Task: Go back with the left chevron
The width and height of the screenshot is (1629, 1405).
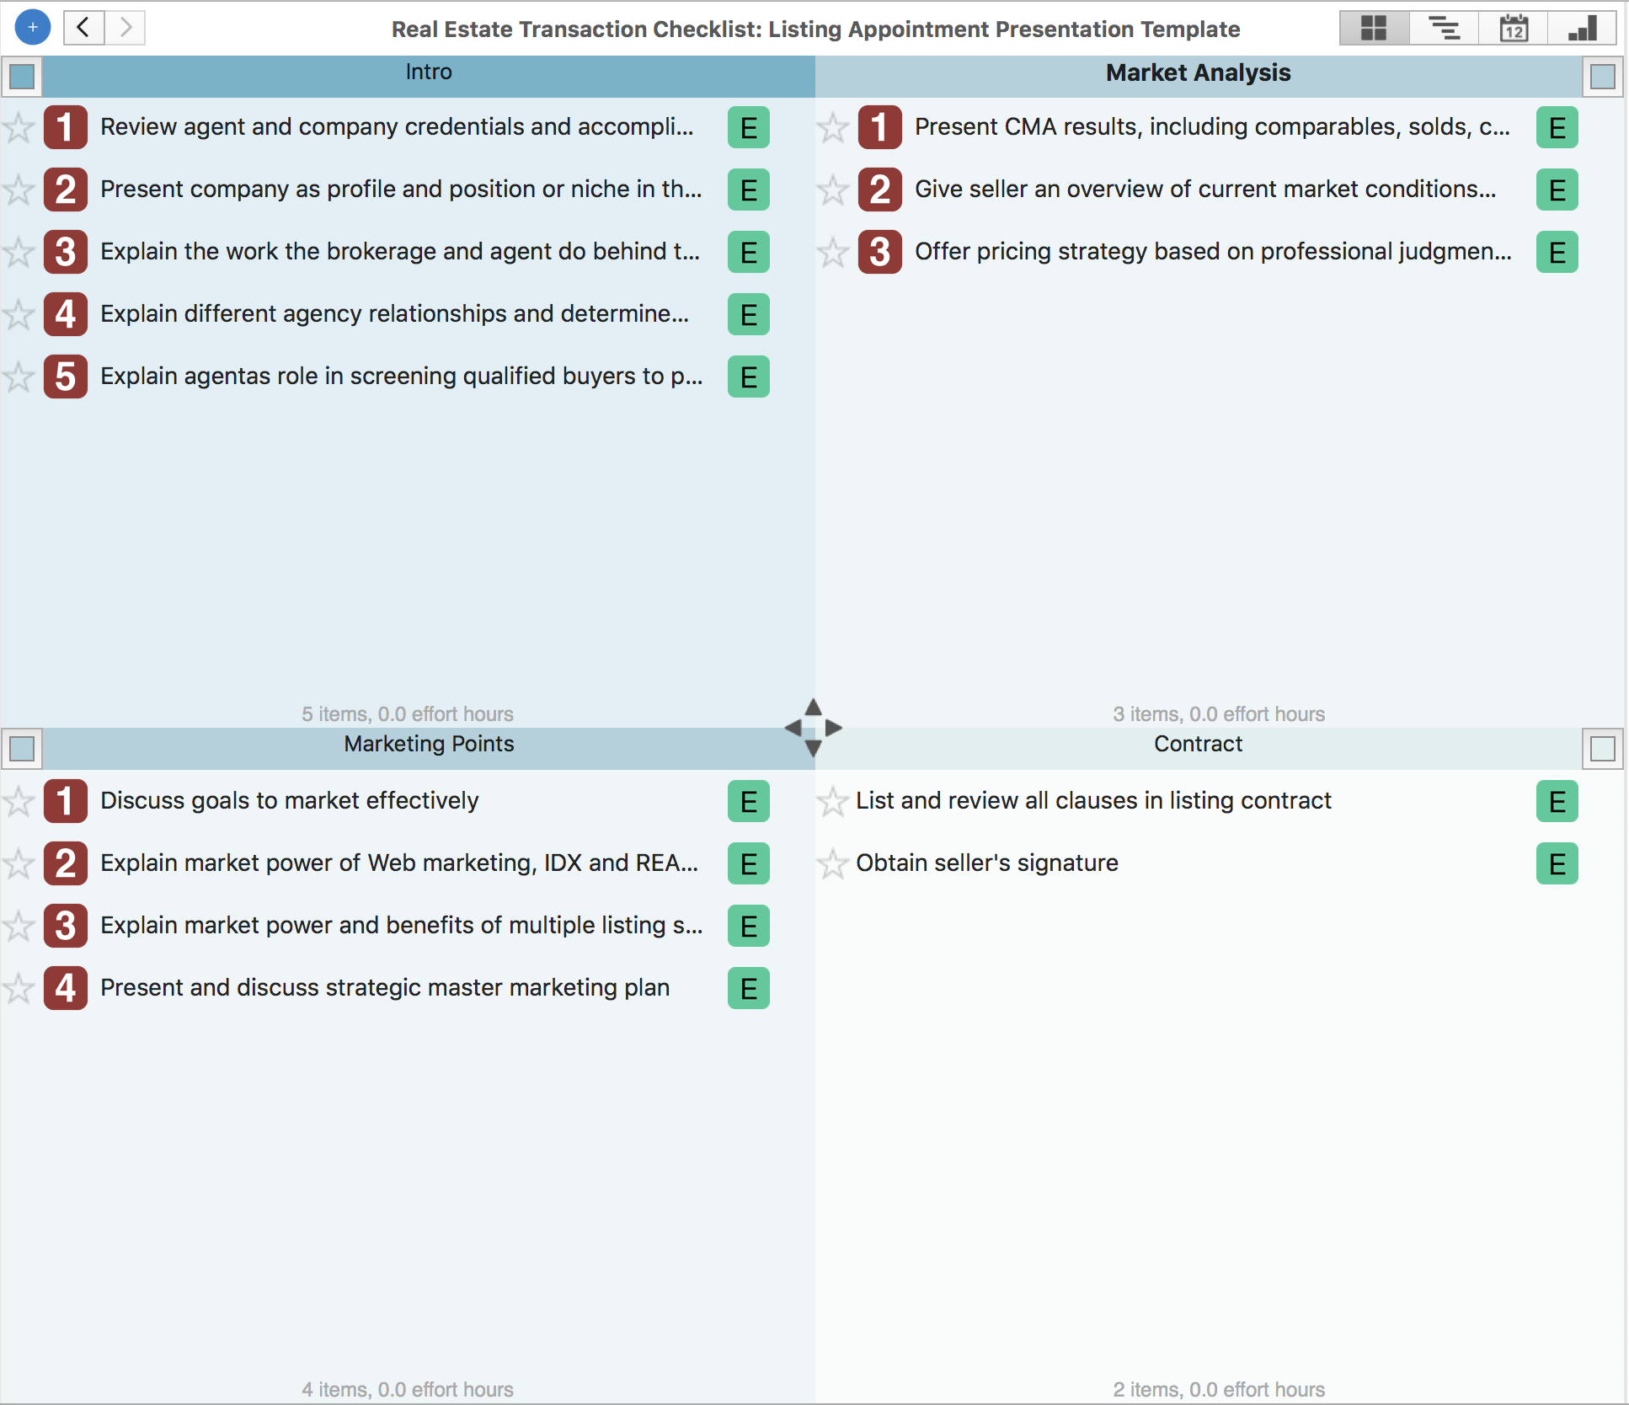Action: point(83,28)
